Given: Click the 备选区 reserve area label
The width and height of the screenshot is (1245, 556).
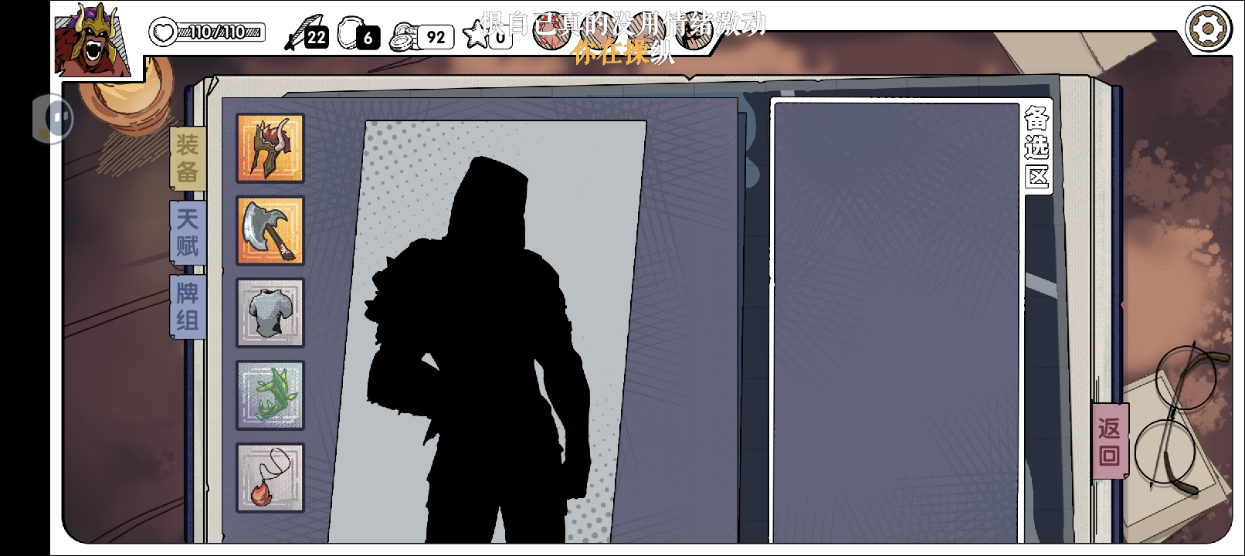Looking at the screenshot, I should click(1037, 147).
